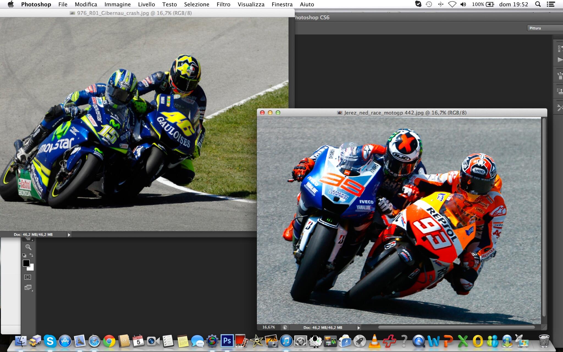Open the Filtro menu
Screen dimensions: 563x352
point(223,4)
